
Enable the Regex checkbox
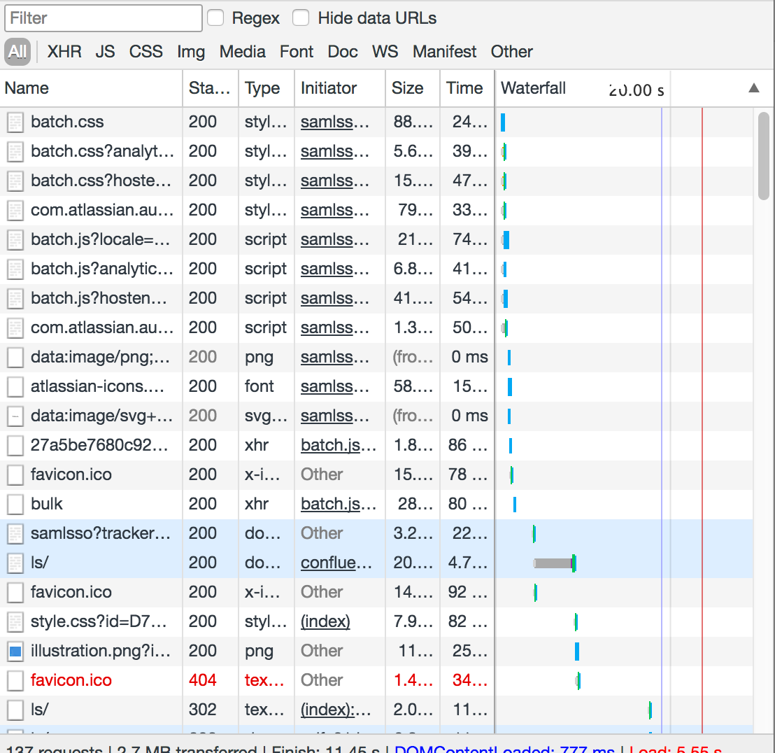[x=216, y=18]
